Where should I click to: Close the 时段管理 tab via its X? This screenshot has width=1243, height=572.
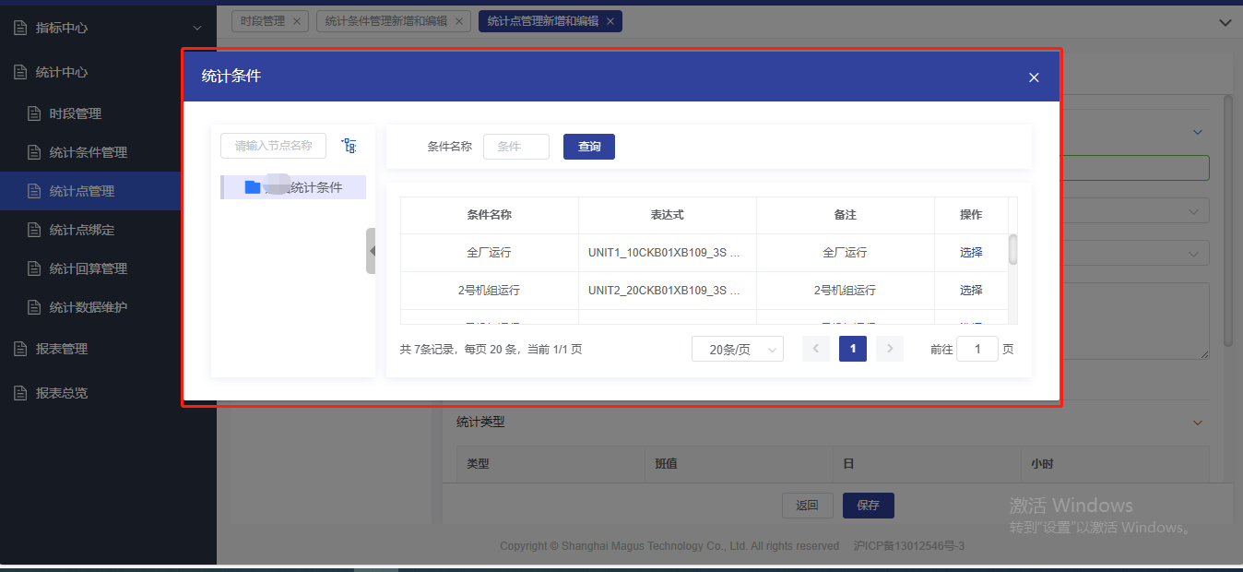click(x=296, y=21)
